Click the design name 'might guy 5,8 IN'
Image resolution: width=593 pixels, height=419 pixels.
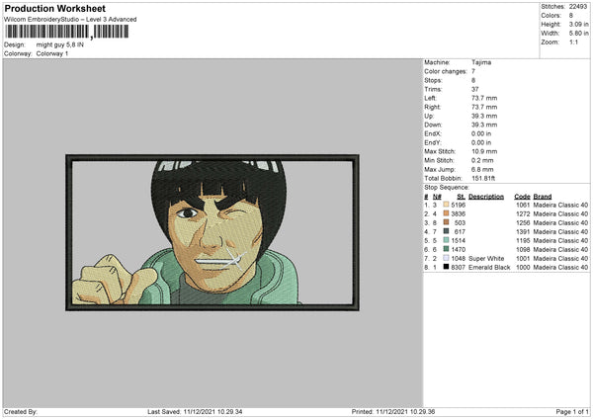[x=62, y=44]
